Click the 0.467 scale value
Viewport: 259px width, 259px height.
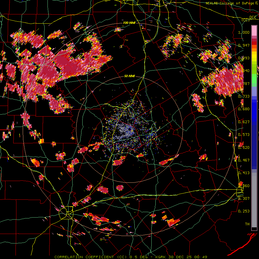(x=244, y=160)
